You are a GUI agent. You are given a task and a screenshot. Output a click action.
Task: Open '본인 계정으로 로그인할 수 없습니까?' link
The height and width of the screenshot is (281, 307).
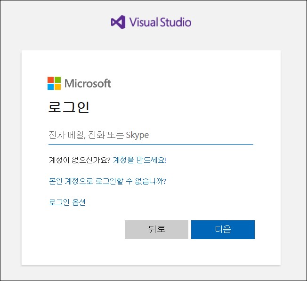(x=107, y=181)
